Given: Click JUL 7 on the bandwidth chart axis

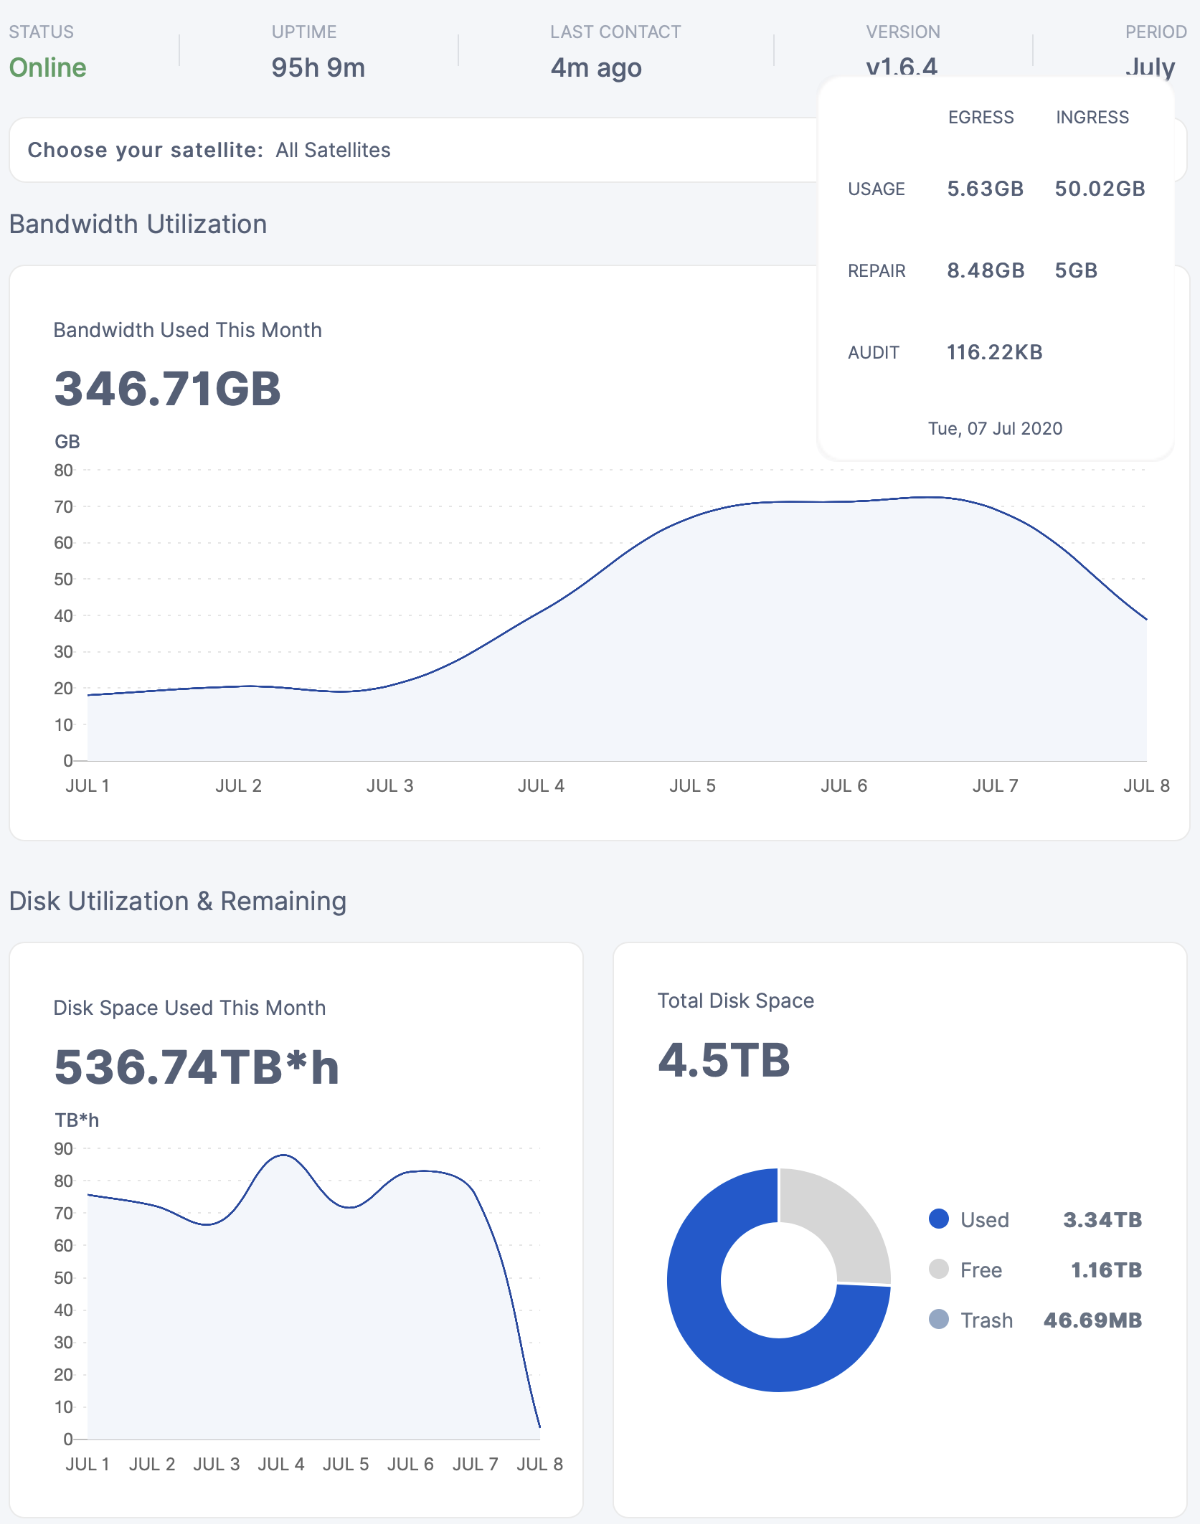Looking at the screenshot, I should coord(995,785).
